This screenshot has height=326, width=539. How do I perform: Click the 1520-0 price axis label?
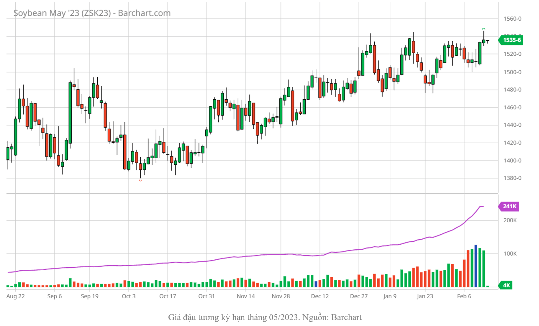coord(512,54)
